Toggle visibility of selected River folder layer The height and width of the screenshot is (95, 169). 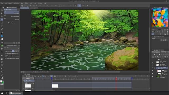[153, 68]
